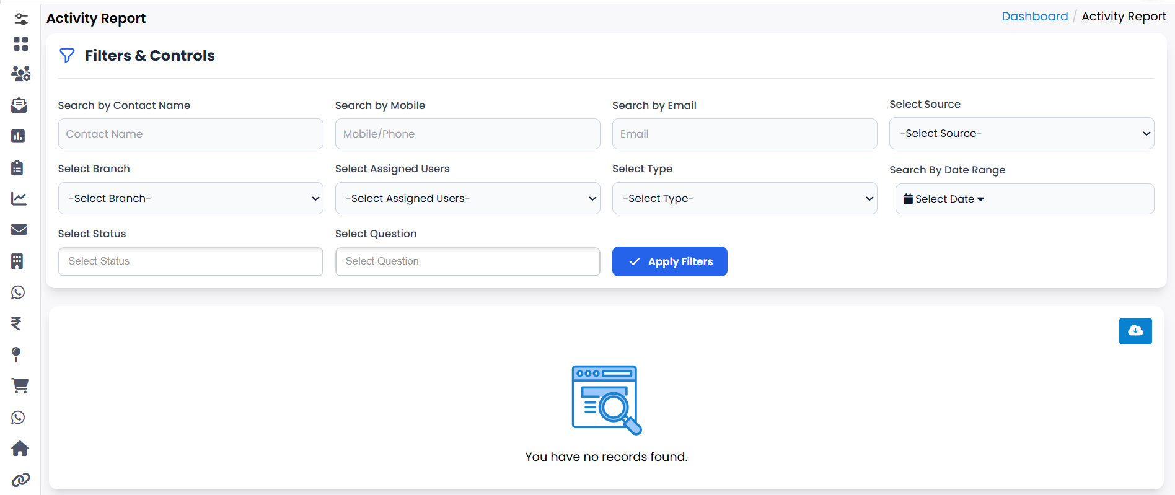This screenshot has height=495, width=1175.
Task: Open the building icon in sidebar
Action: tap(17, 261)
